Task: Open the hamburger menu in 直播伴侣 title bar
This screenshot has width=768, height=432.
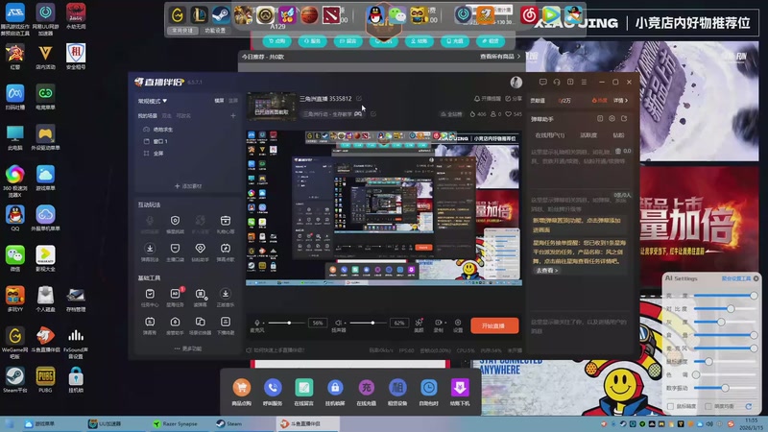Action: coord(584,82)
